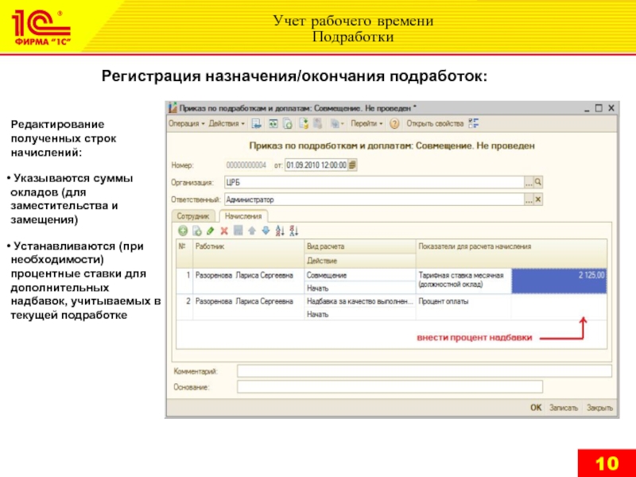The width and height of the screenshot is (636, 477).
Task: Open the Действия dropdown menu
Action: tap(227, 124)
